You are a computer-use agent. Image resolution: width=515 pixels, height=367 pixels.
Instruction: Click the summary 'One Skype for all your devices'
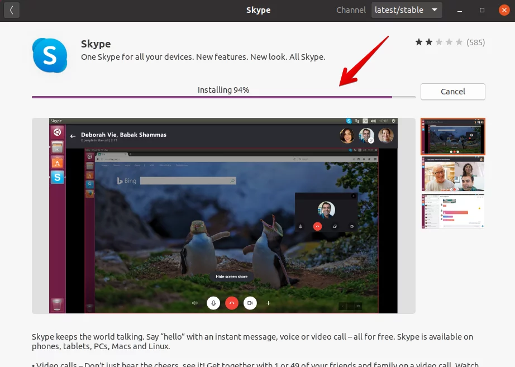click(203, 57)
